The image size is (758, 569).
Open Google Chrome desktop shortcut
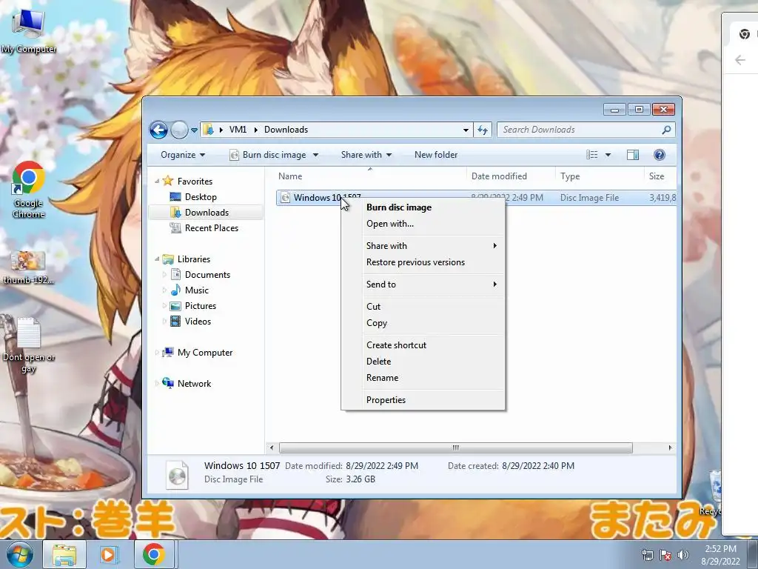coord(29,189)
